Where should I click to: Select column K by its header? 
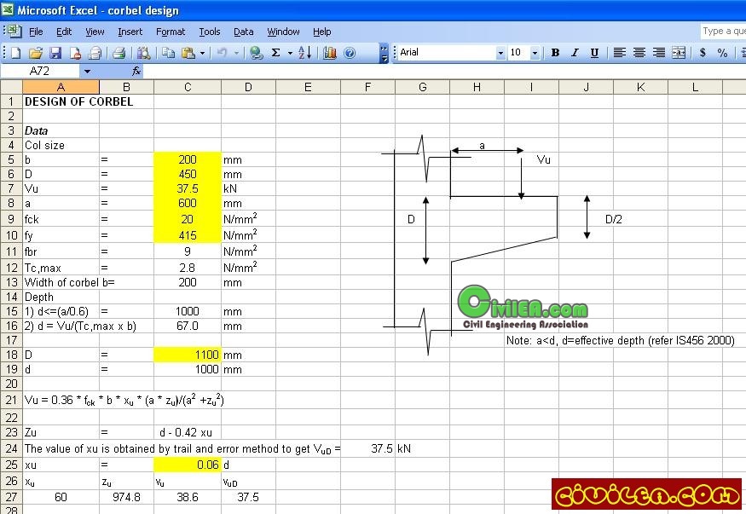[x=641, y=87]
